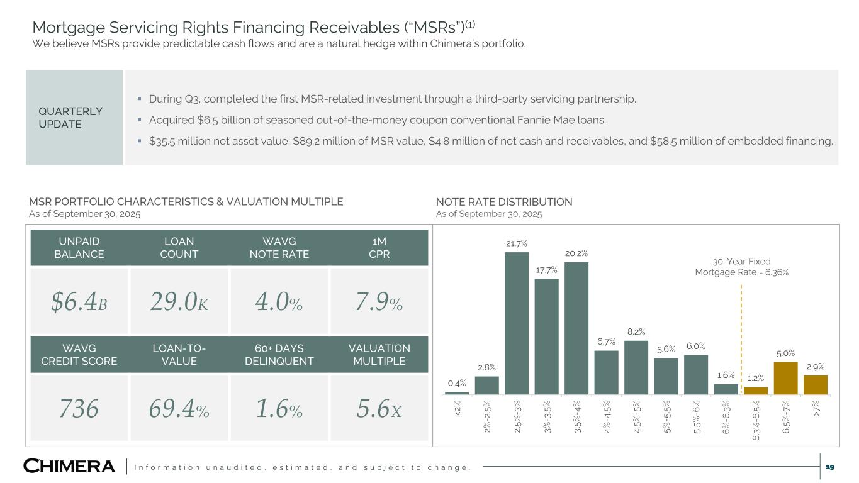The width and height of the screenshot is (859, 483).
Task: Click the 29.0K loan count figure
Action: click(x=179, y=303)
